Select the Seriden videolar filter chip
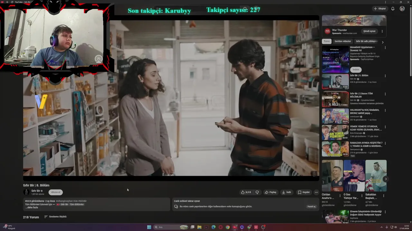Screen dimensions: 412x231 pos(343,41)
